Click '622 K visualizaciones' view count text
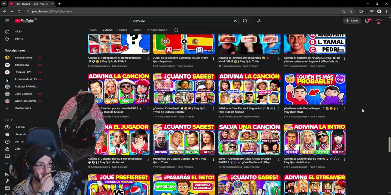 [229, 117]
